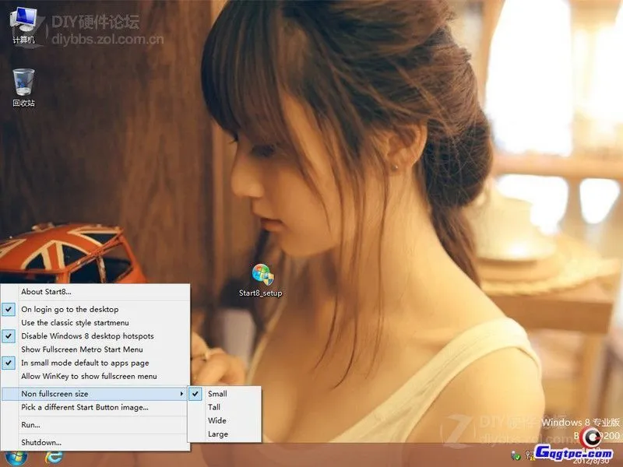Choose 'Shutdown...' from the menu
The width and height of the screenshot is (623, 467).
[x=40, y=442]
